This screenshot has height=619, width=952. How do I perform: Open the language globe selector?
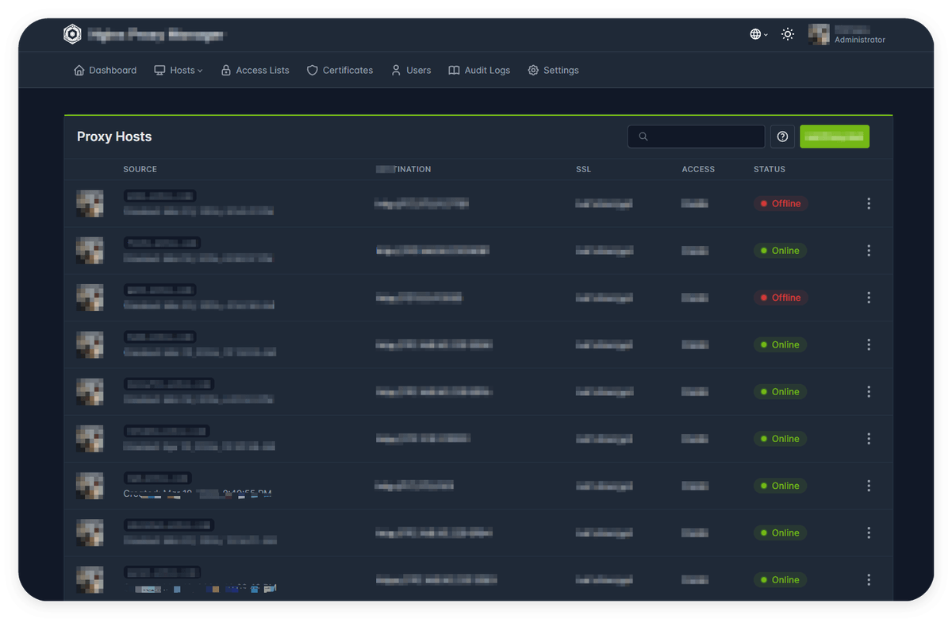tap(758, 34)
